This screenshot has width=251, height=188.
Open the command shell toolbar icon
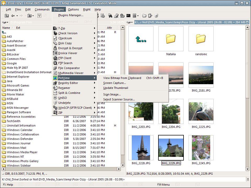(128, 16)
